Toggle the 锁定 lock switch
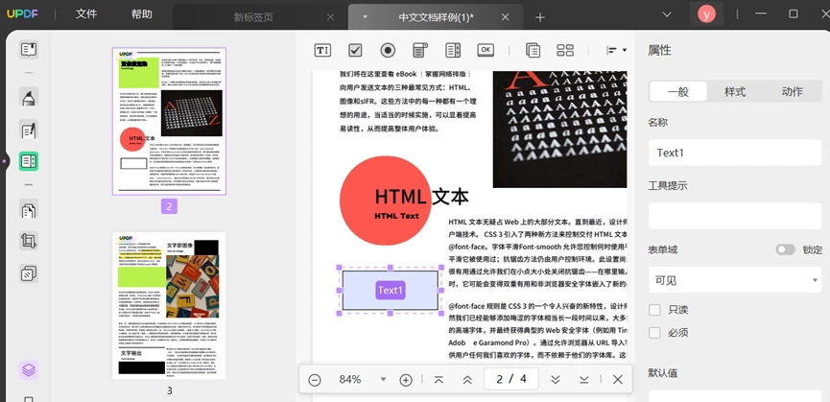The height and width of the screenshot is (402, 830). coord(786,249)
